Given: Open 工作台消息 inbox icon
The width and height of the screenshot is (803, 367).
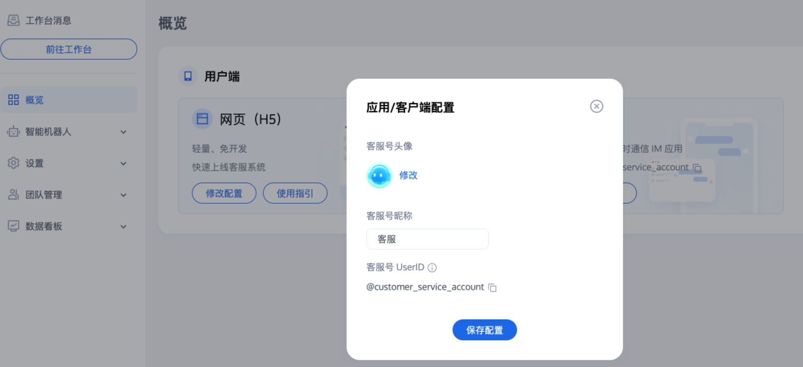Looking at the screenshot, I should coord(14,20).
